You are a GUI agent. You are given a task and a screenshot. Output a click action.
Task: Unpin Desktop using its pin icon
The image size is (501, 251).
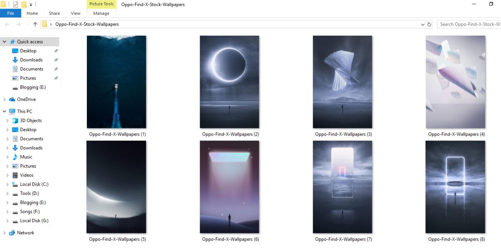[x=56, y=51]
